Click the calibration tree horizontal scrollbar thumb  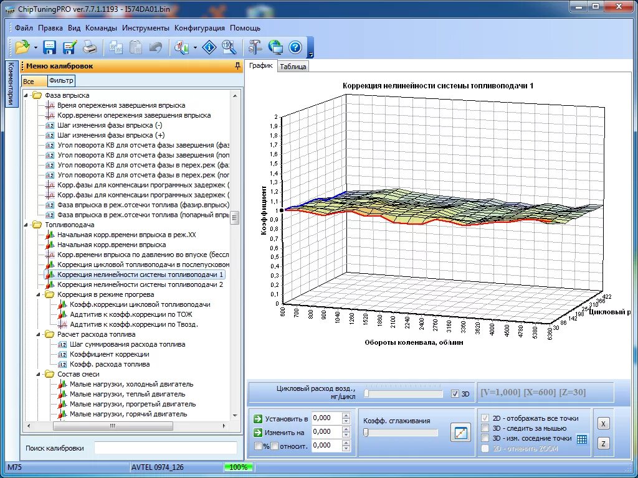[113, 426]
